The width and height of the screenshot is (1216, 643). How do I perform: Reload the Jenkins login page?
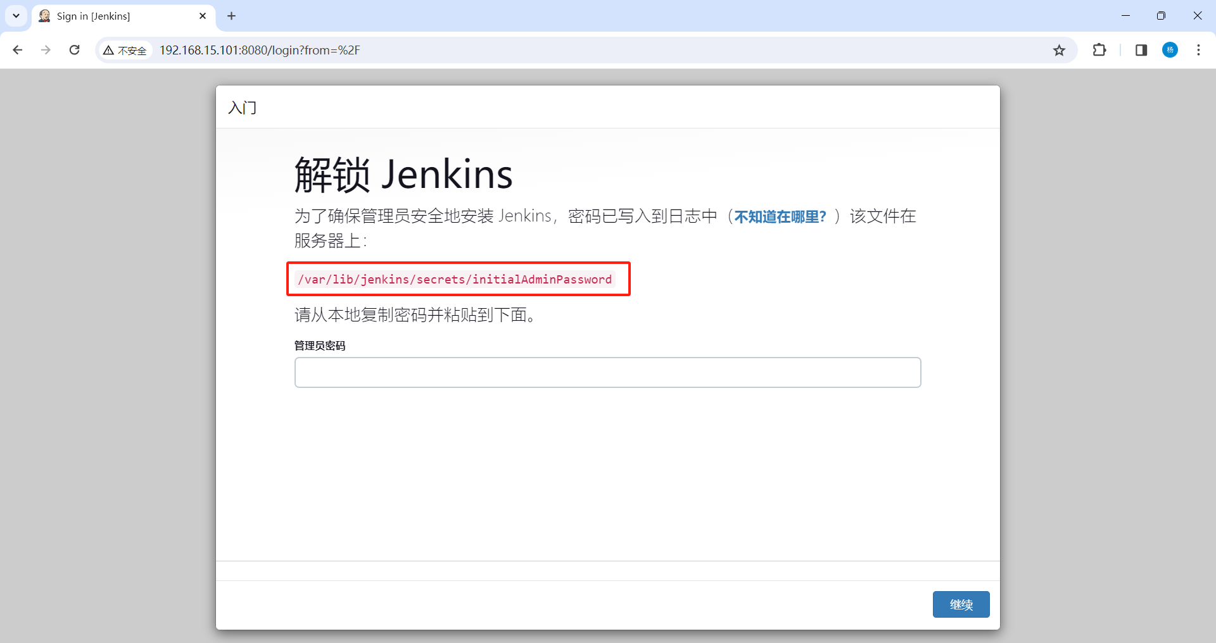pyautogui.click(x=74, y=50)
